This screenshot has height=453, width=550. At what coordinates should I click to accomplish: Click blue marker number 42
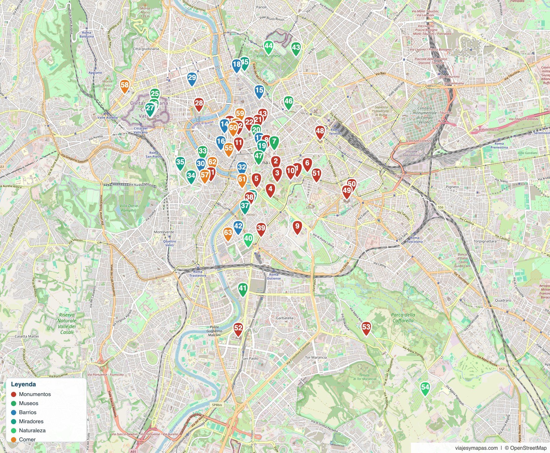pyautogui.click(x=238, y=227)
